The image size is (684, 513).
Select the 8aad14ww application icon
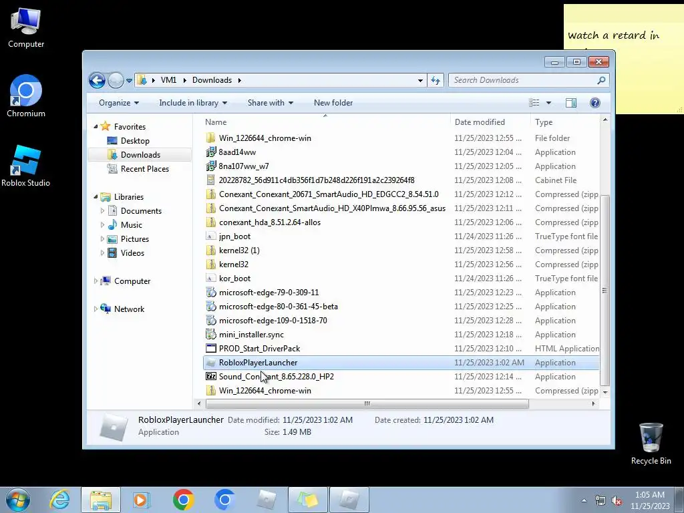click(210, 152)
